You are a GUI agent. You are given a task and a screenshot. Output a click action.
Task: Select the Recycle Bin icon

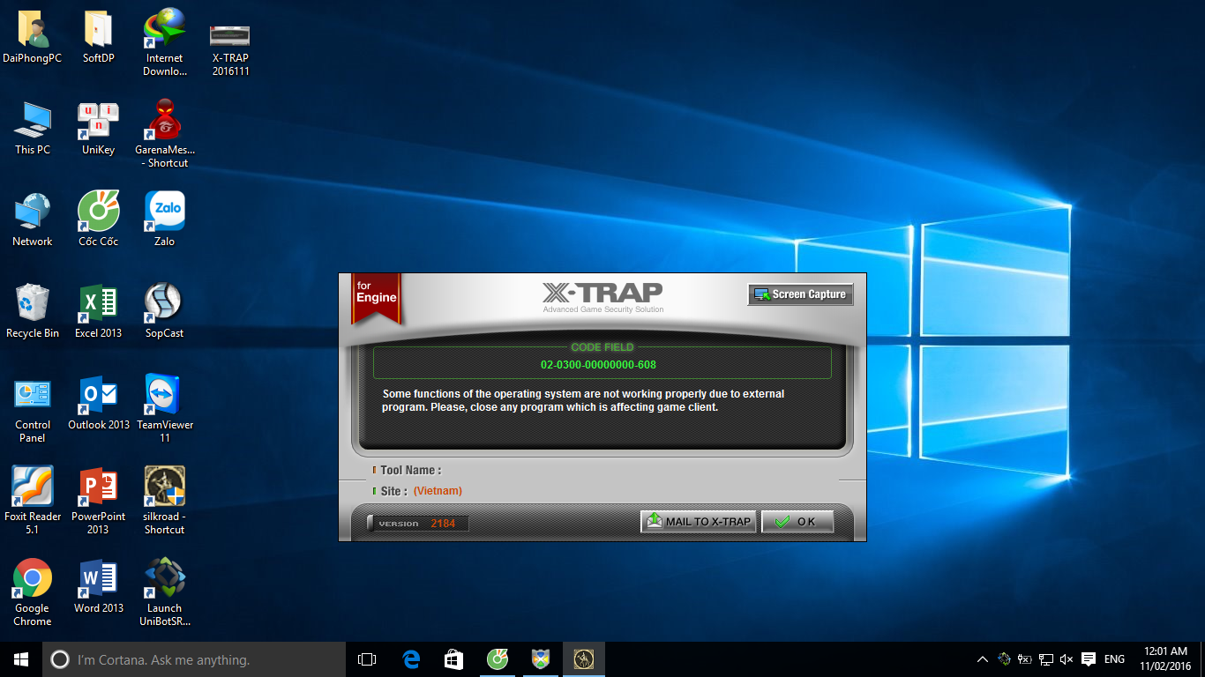(33, 312)
